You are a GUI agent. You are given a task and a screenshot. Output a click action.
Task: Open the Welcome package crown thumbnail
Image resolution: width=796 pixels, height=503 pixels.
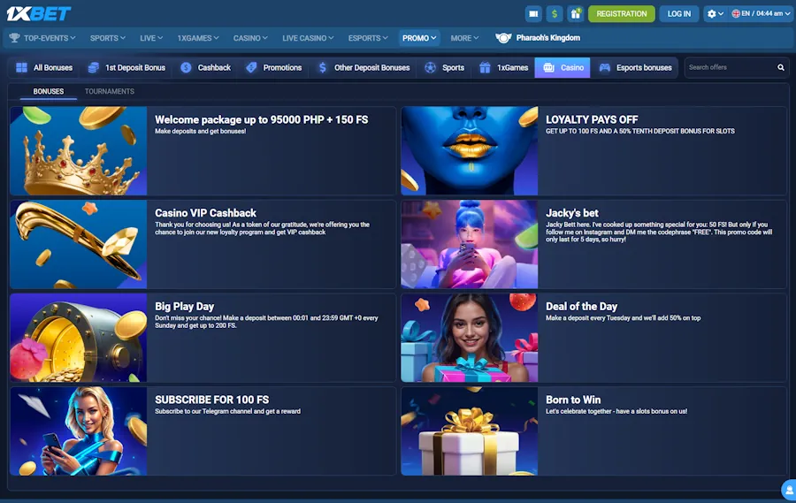pyautogui.click(x=78, y=151)
